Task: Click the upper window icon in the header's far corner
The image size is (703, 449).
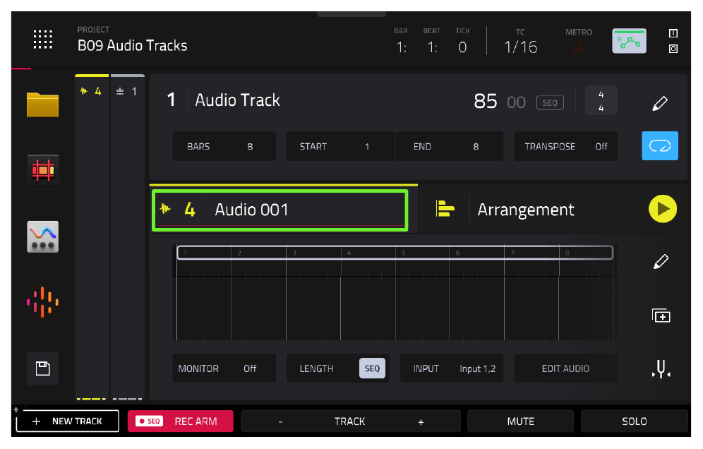Action: tap(673, 33)
